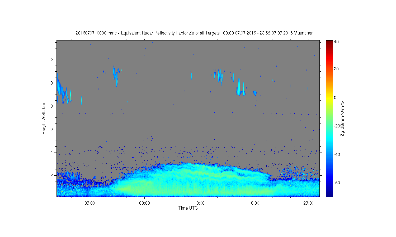Select the 12 km height axis tick label
Screen dimensions: 396x237
click(51, 60)
